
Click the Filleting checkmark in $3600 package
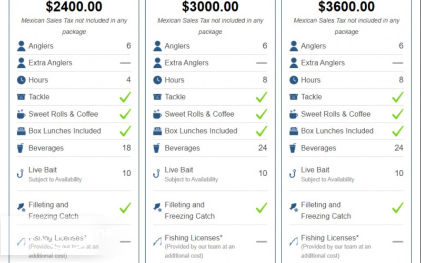click(398, 207)
